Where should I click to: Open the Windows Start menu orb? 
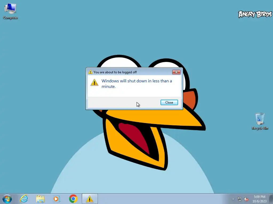coord(7,199)
